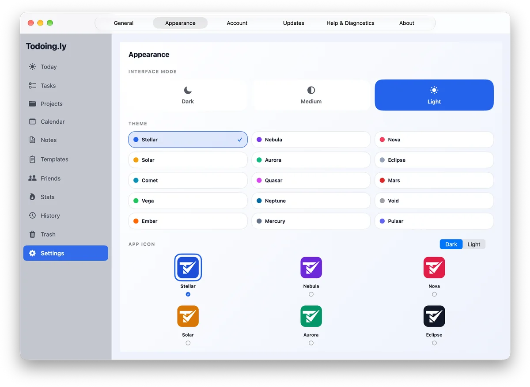
Task: Pick the Neptune theme
Action: (x=311, y=201)
